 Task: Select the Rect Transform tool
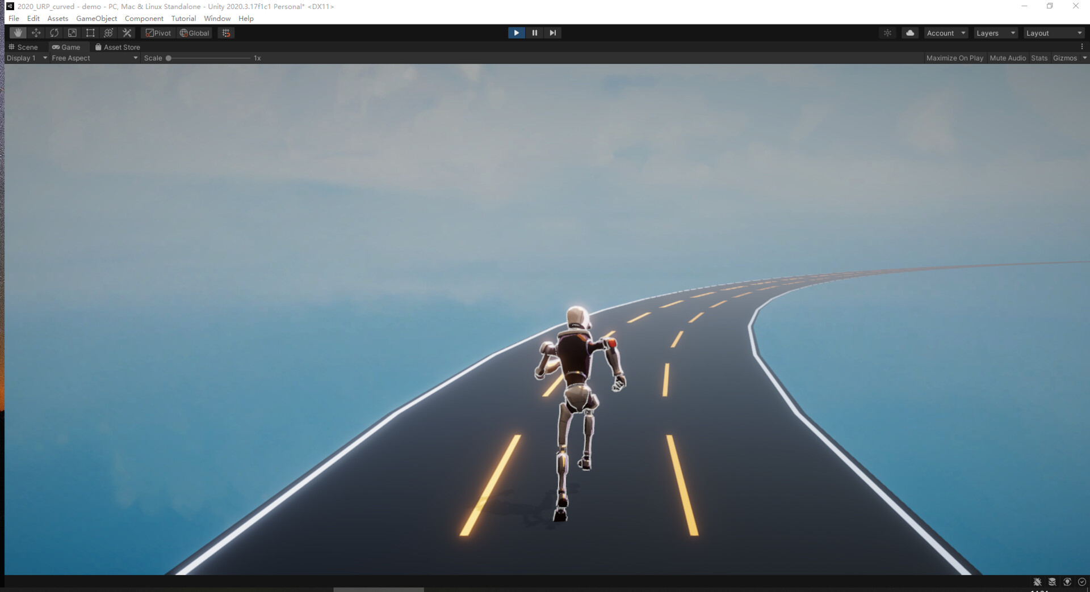pyautogui.click(x=90, y=33)
